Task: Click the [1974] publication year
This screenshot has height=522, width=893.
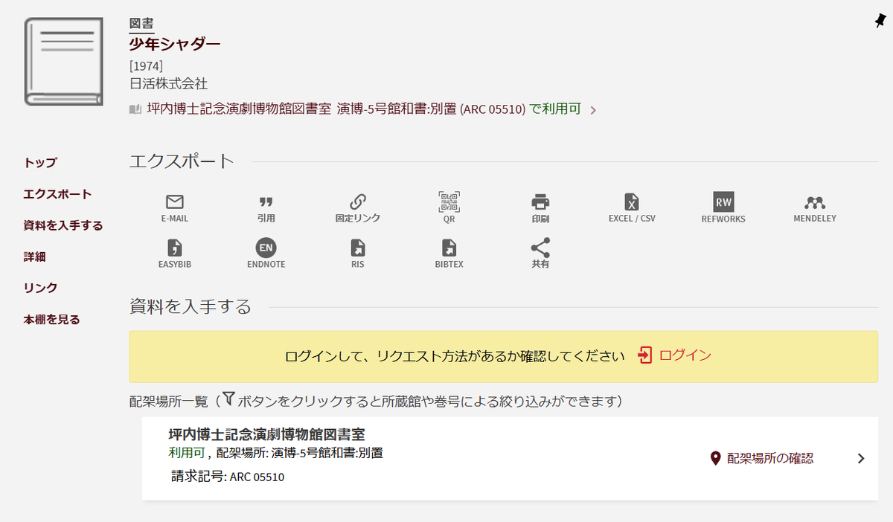Action: [146, 65]
